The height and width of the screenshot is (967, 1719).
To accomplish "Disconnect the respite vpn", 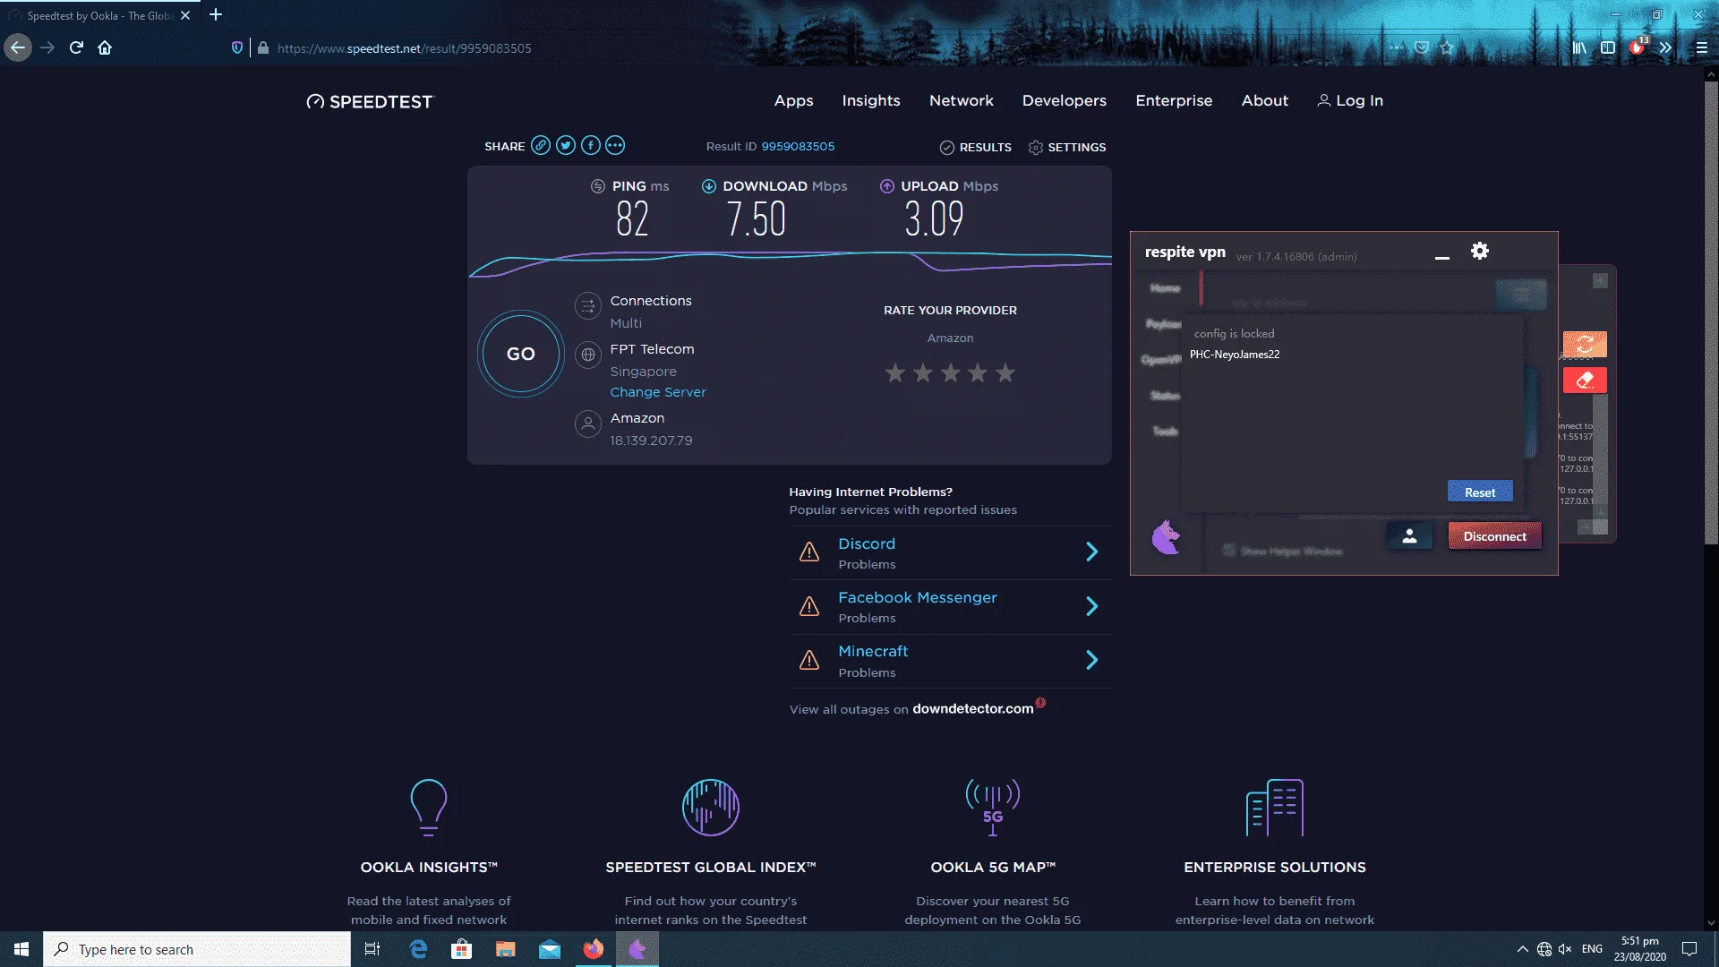I will tap(1495, 536).
